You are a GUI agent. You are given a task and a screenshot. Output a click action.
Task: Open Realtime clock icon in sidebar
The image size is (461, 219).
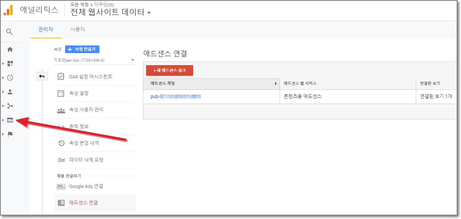pos(10,78)
